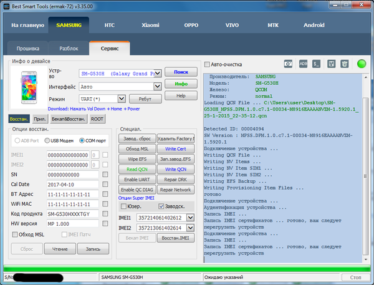The width and height of the screenshot is (374, 285).
Task: Enable the Авто-очистка checkbox
Action: [x=207, y=64]
